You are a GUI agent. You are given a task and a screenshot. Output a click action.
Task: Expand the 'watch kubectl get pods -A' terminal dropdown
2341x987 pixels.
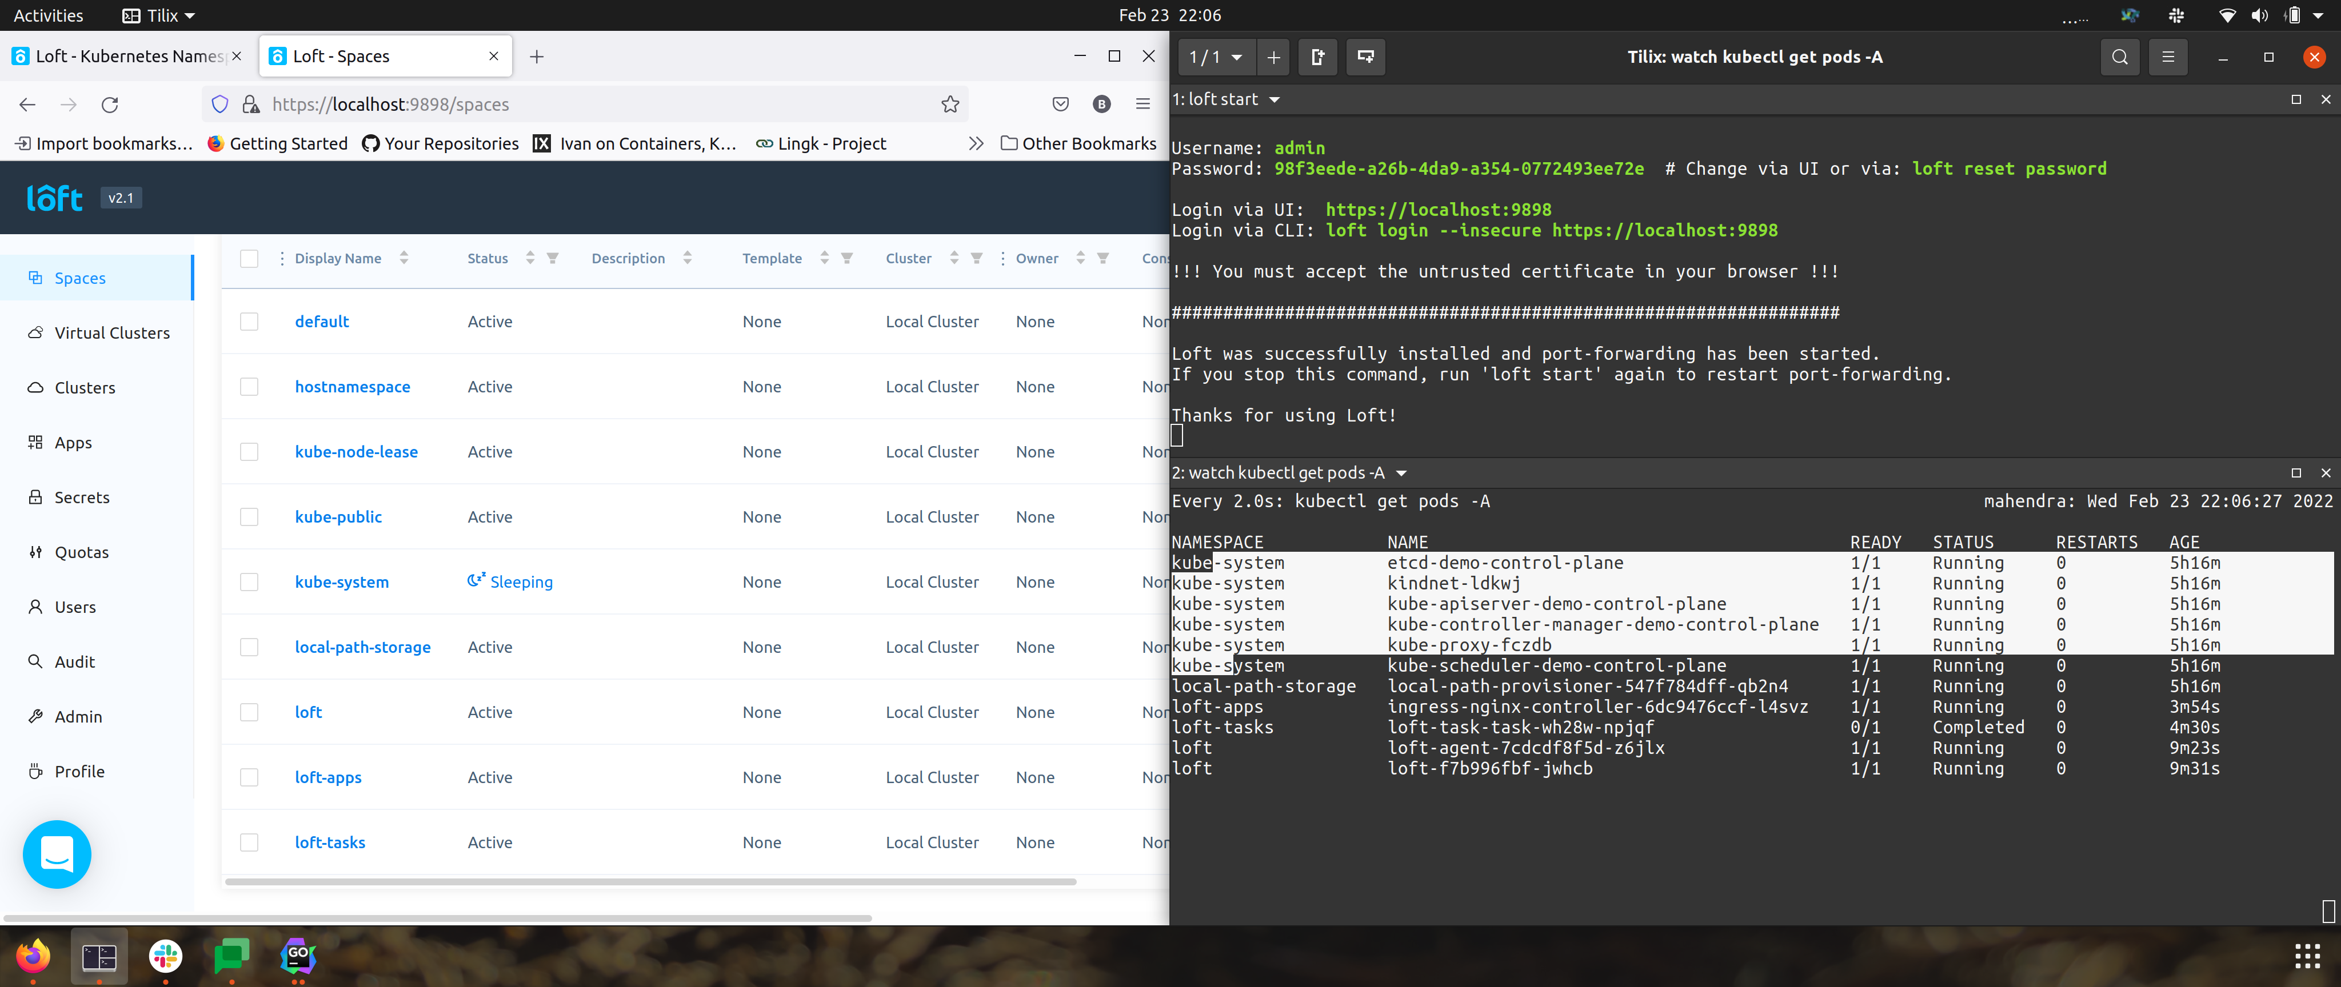[1402, 472]
